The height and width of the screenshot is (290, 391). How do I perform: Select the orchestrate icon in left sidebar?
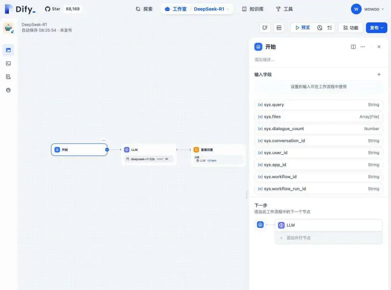[x=8, y=50]
